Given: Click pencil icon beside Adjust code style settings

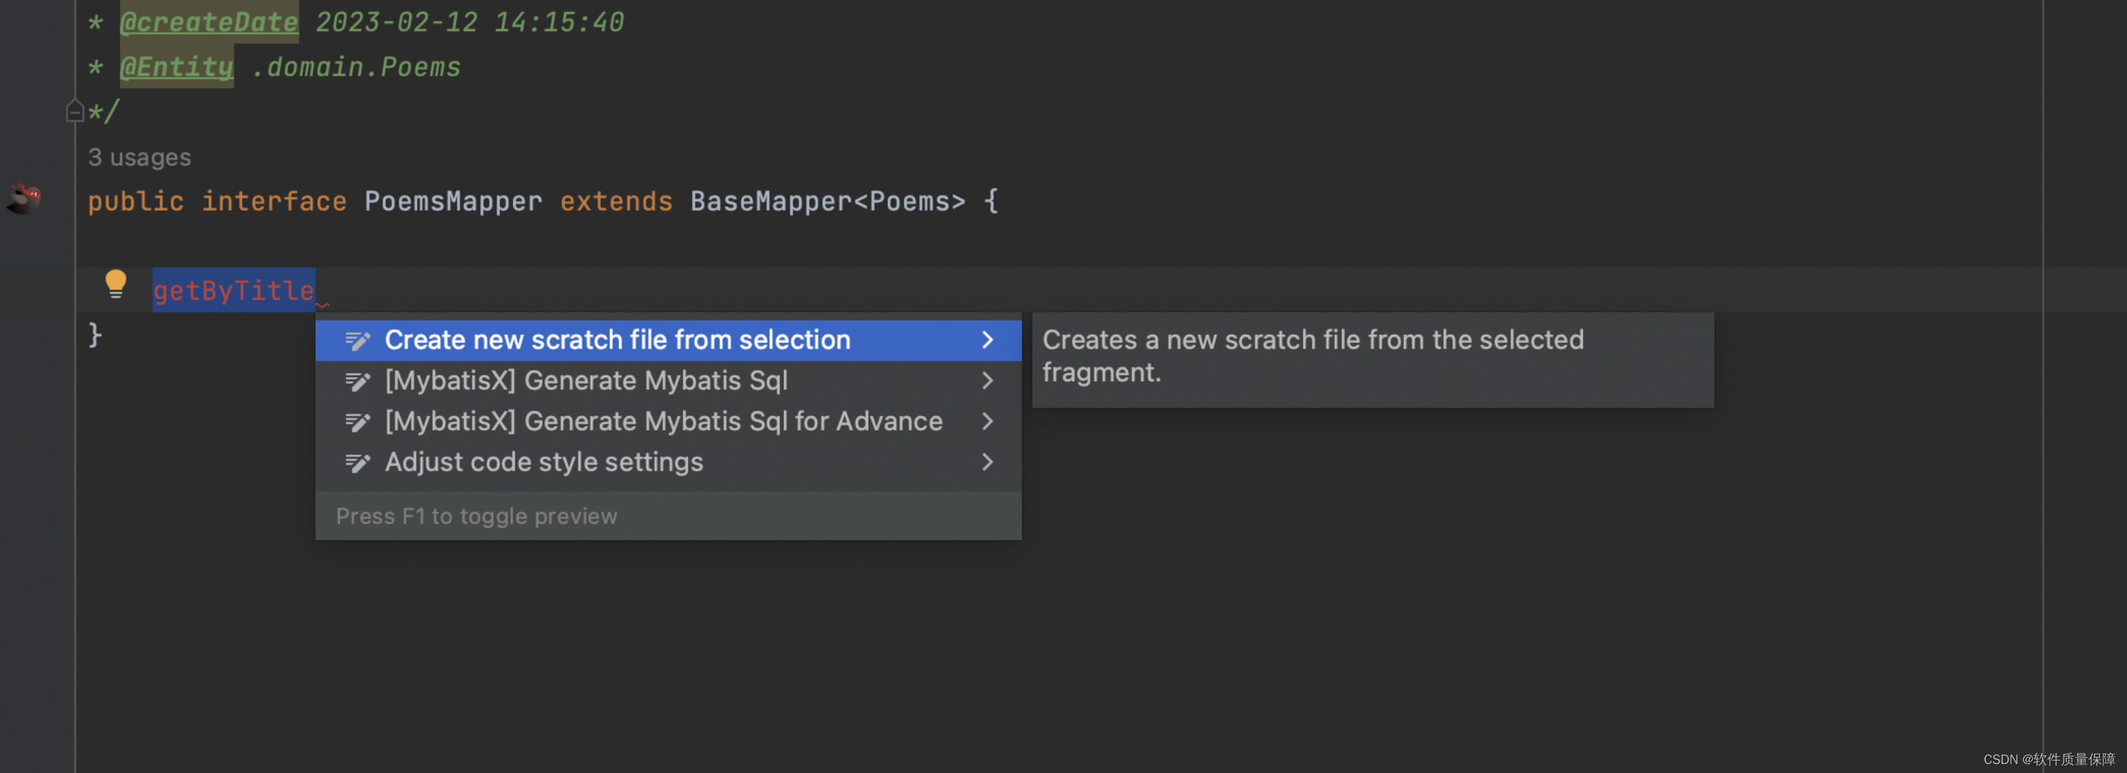Looking at the screenshot, I should click(x=358, y=462).
